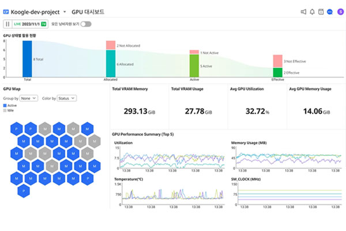Toggle the Idle legend entry in GPU Map

point(10,110)
